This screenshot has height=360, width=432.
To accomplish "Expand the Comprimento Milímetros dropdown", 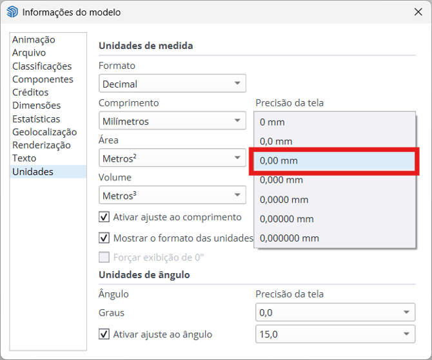I will tap(172, 121).
